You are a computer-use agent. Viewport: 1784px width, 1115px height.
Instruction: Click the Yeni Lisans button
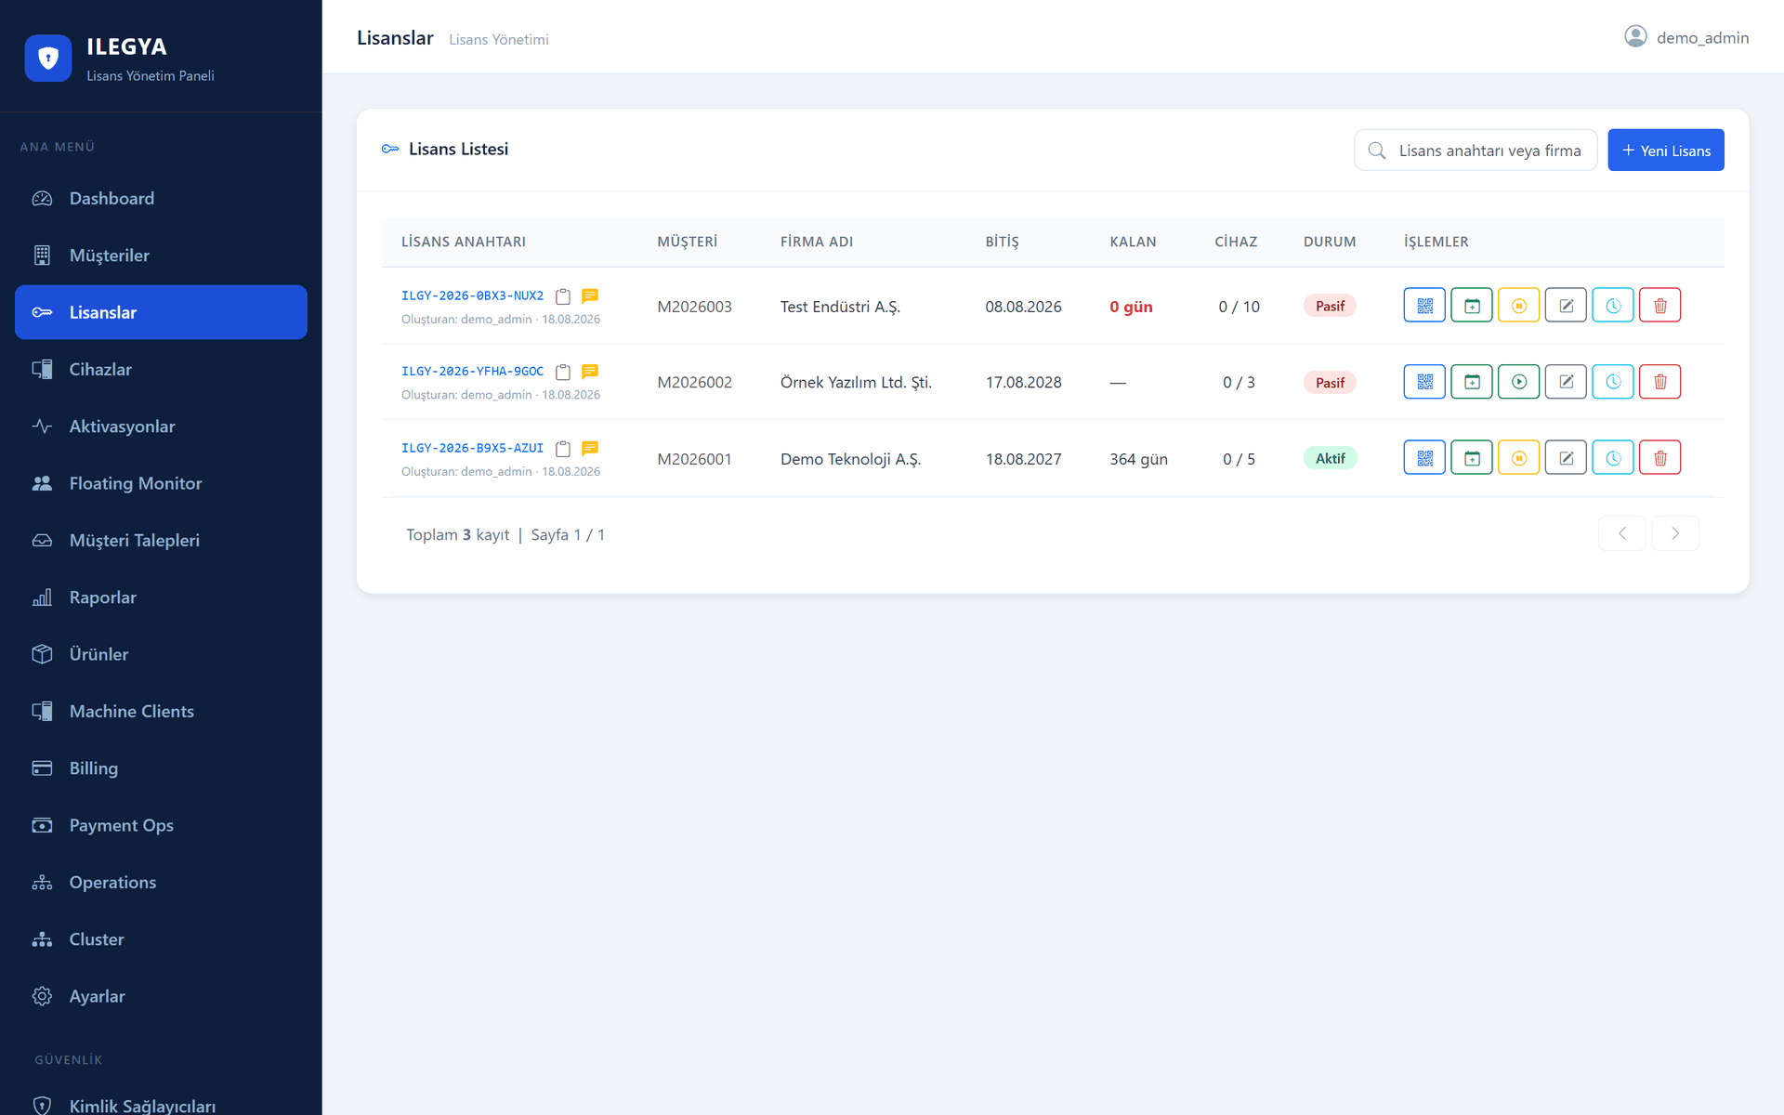(x=1666, y=150)
